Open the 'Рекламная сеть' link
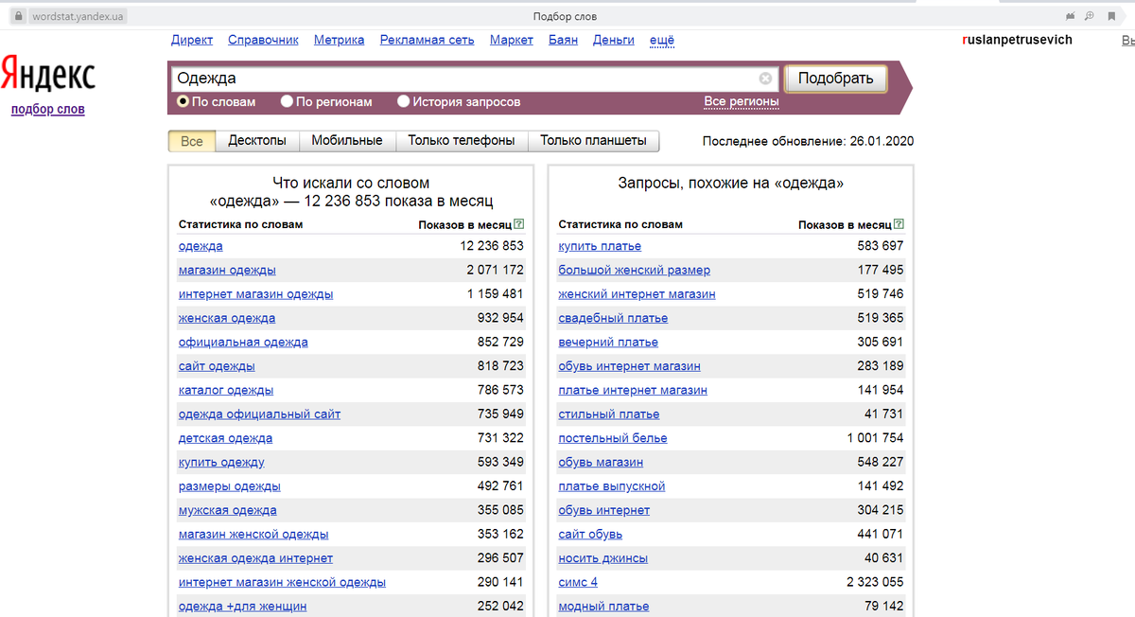This screenshot has width=1135, height=617. pyautogui.click(x=428, y=40)
